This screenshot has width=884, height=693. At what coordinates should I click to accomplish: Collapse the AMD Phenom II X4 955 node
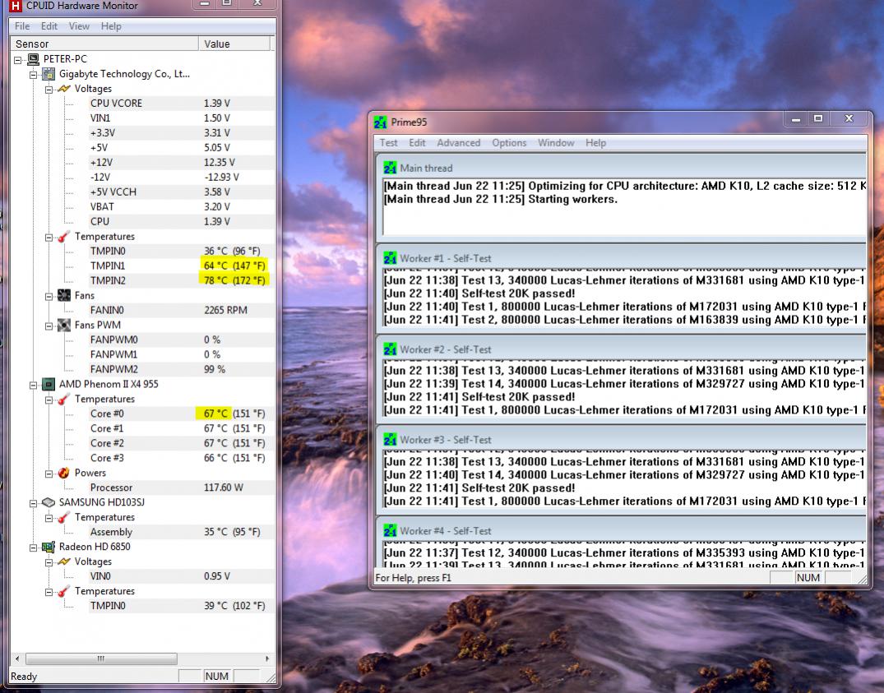(x=33, y=385)
